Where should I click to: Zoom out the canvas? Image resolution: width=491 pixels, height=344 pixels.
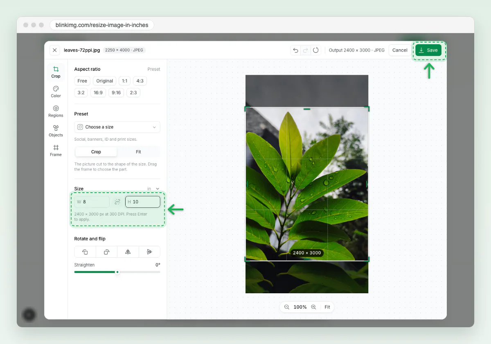[286, 307]
